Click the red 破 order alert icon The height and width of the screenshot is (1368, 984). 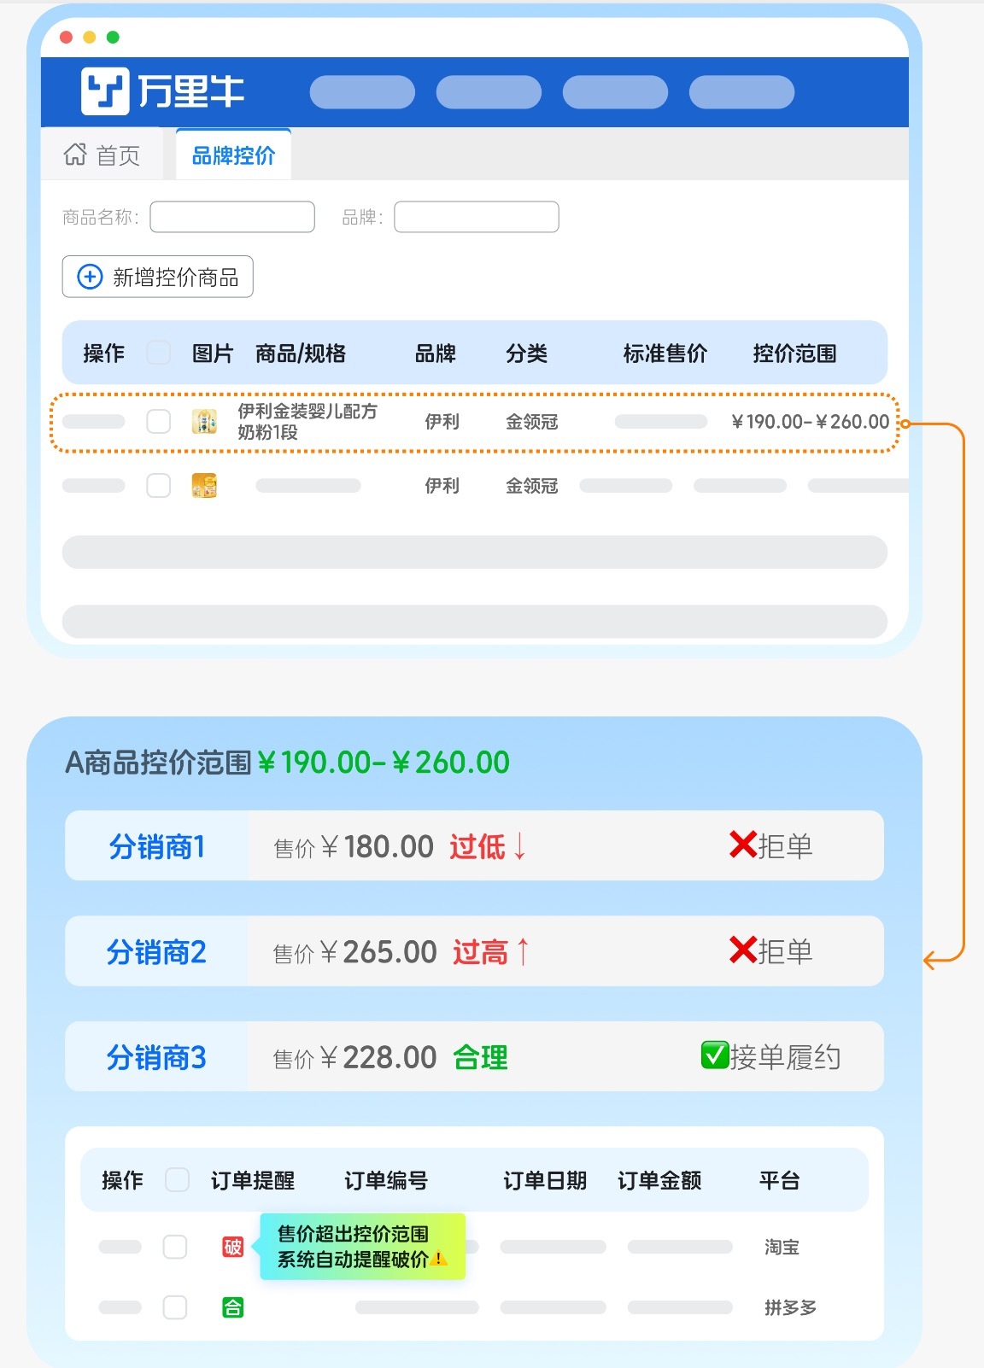232,1247
